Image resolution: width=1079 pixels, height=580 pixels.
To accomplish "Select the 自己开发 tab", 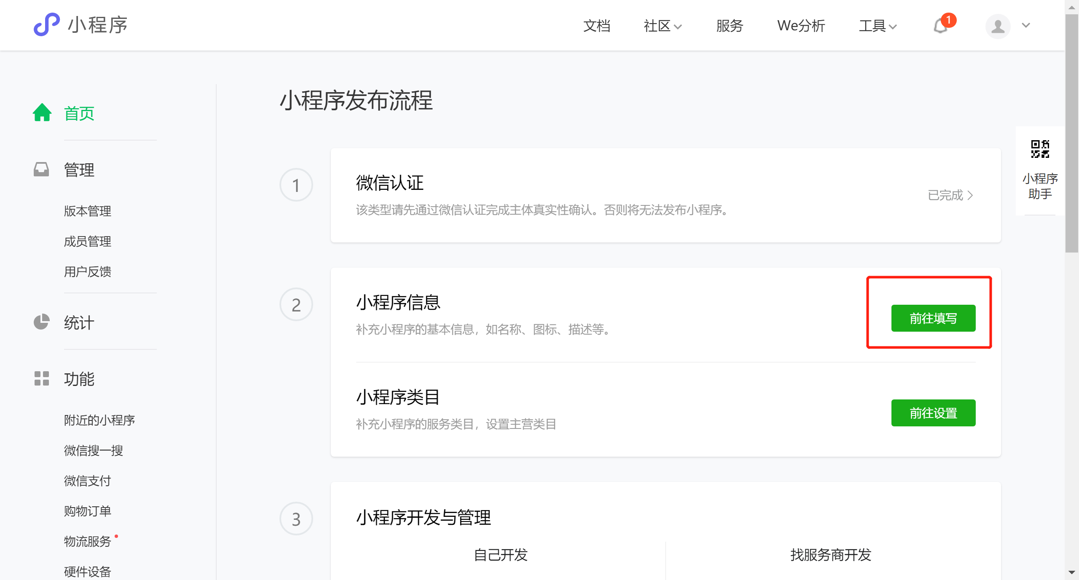I will point(500,555).
